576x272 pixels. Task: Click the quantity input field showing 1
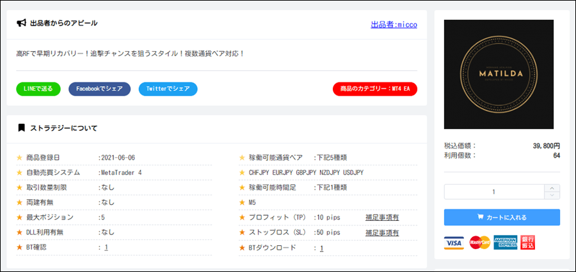click(x=494, y=192)
